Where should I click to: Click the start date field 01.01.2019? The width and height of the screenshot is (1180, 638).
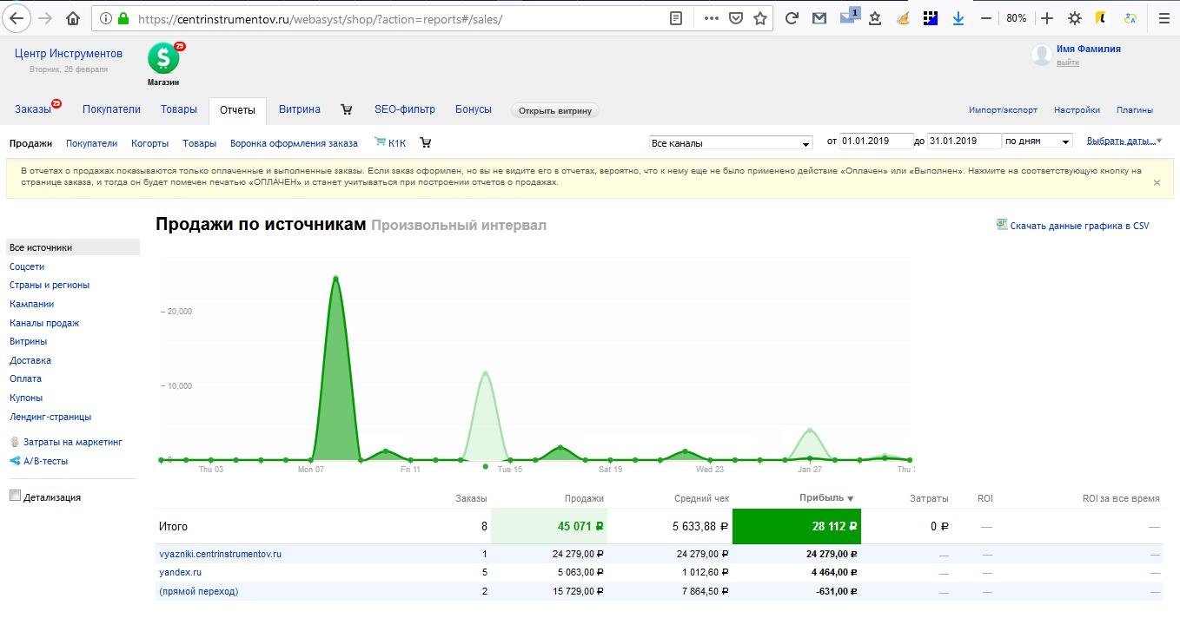click(876, 141)
